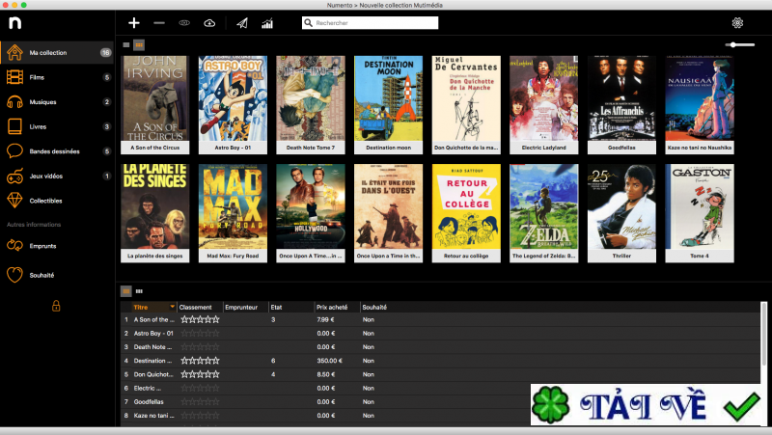Click the Classement column header
Viewport: 772px width, 435px height.
click(x=196, y=307)
